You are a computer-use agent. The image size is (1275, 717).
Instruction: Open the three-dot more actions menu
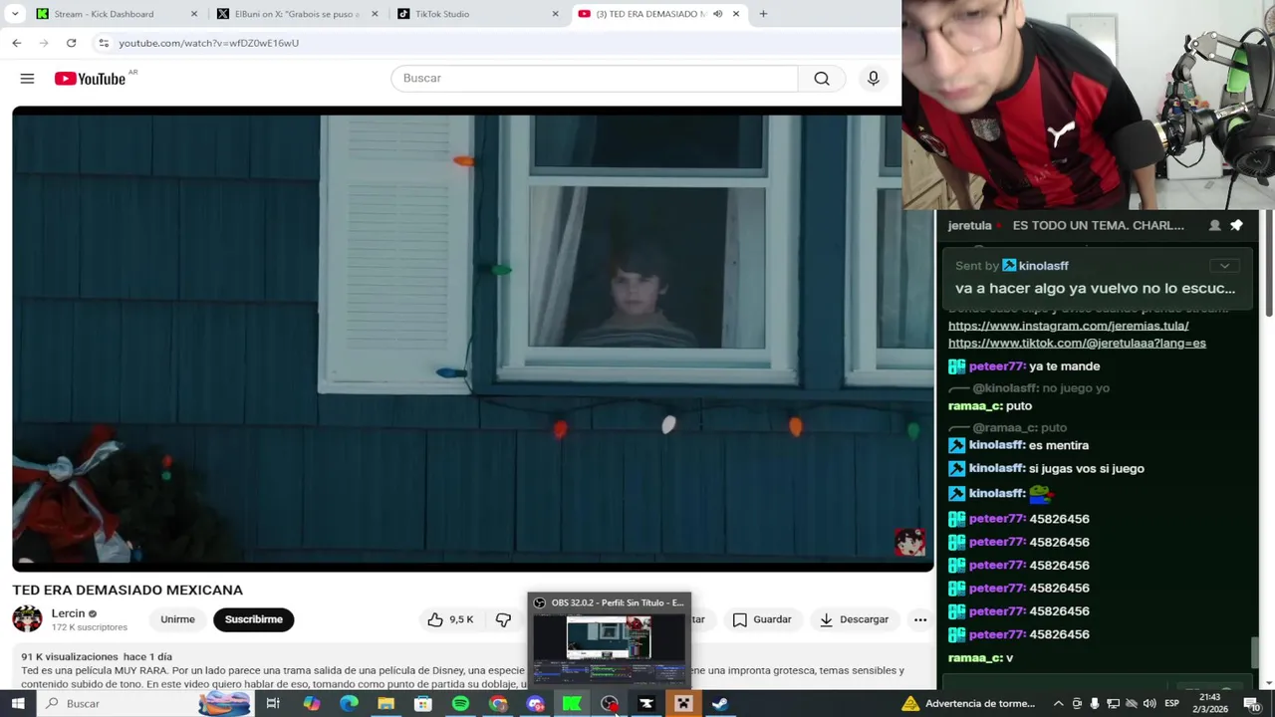(920, 619)
